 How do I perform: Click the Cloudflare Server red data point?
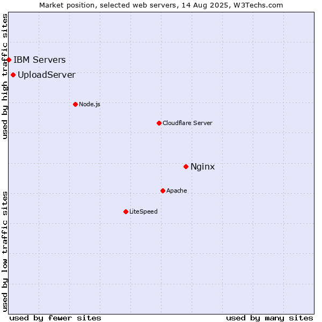159,123
